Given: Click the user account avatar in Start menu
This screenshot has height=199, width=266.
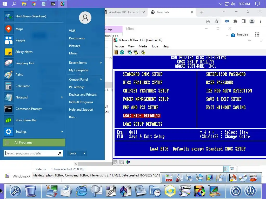Looking at the screenshot, I should 85,18.
